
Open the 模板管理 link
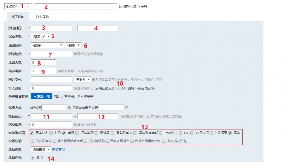pyautogui.click(x=58, y=149)
